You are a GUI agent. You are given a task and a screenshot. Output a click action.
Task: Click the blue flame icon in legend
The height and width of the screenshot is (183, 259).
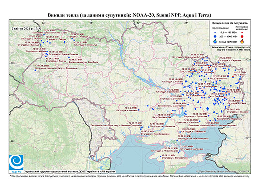pos(215,41)
